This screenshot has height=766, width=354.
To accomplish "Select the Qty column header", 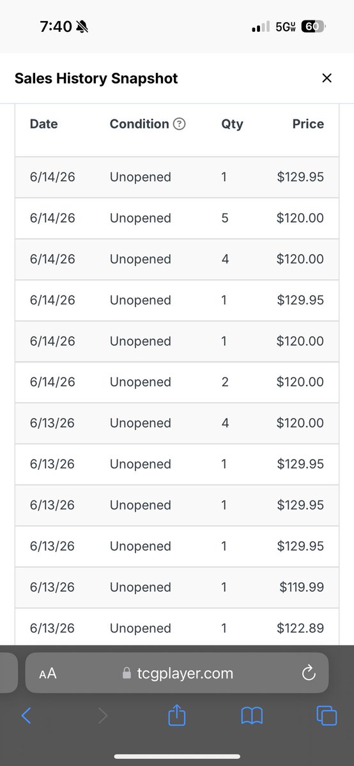I will click(232, 124).
